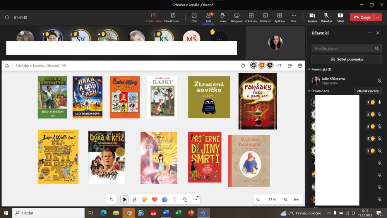Toggle microphone of participant with hand 4

click(x=379, y=139)
